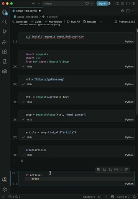The height and width of the screenshot is (199, 138).
Task: Open cell toolbar More Actions ellipsis
Action: [x=121, y=170]
